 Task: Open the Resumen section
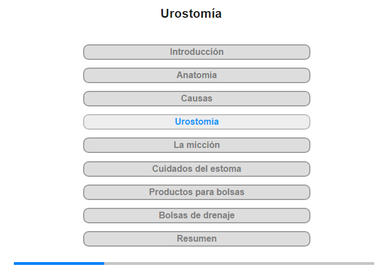[x=196, y=238]
